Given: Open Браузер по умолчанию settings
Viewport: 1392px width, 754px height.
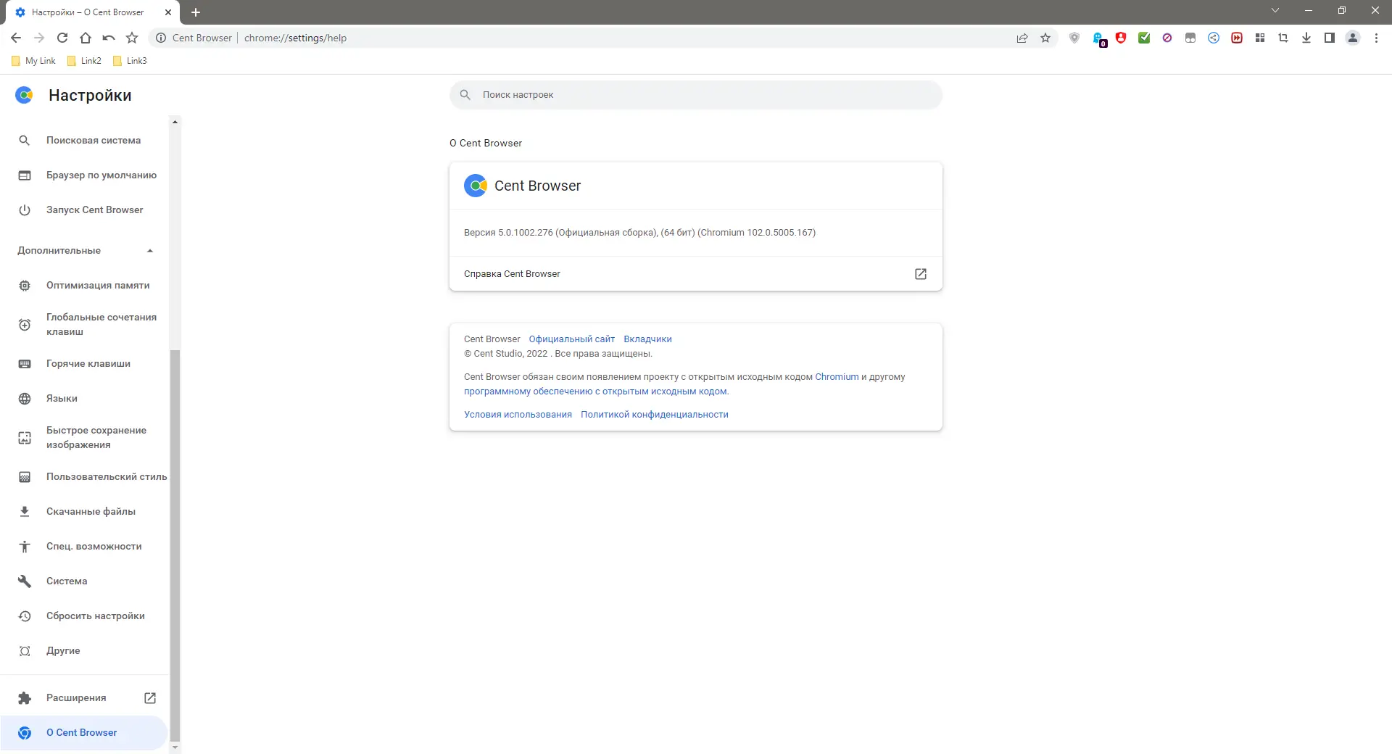Looking at the screenshot, I should [x=85, y=175].
